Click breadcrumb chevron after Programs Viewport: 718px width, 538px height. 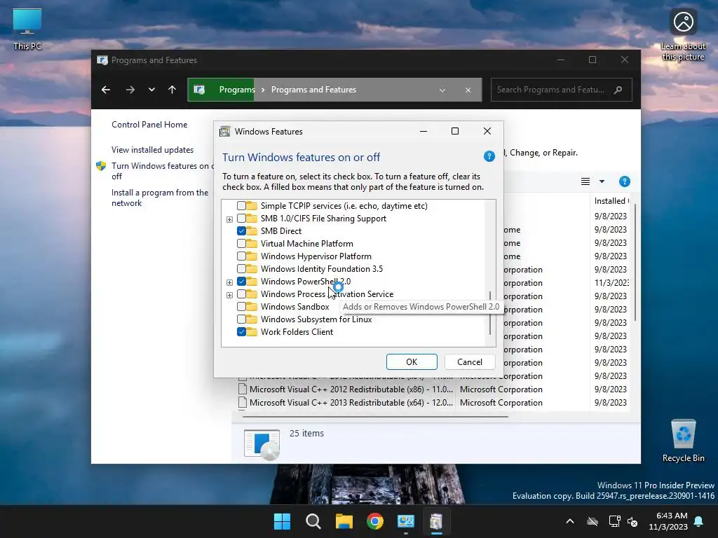pyautogui.click(x=263, y=90)
